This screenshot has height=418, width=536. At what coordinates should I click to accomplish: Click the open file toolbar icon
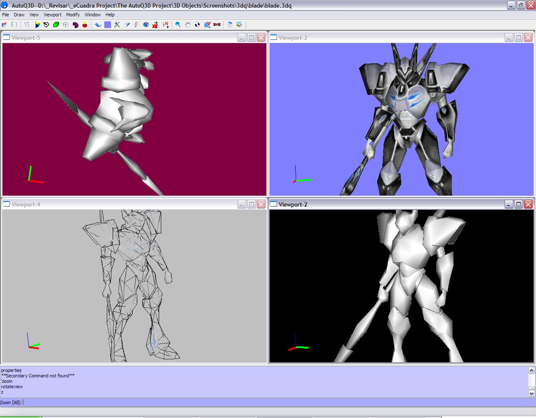pos(4,25)
